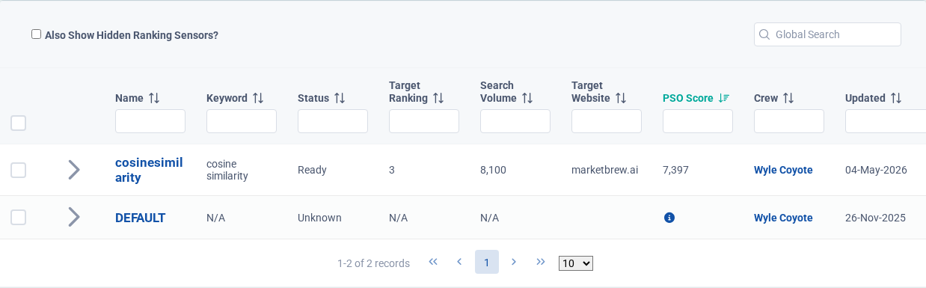Click the '8,100' search volume cell

tap(493, 170)
